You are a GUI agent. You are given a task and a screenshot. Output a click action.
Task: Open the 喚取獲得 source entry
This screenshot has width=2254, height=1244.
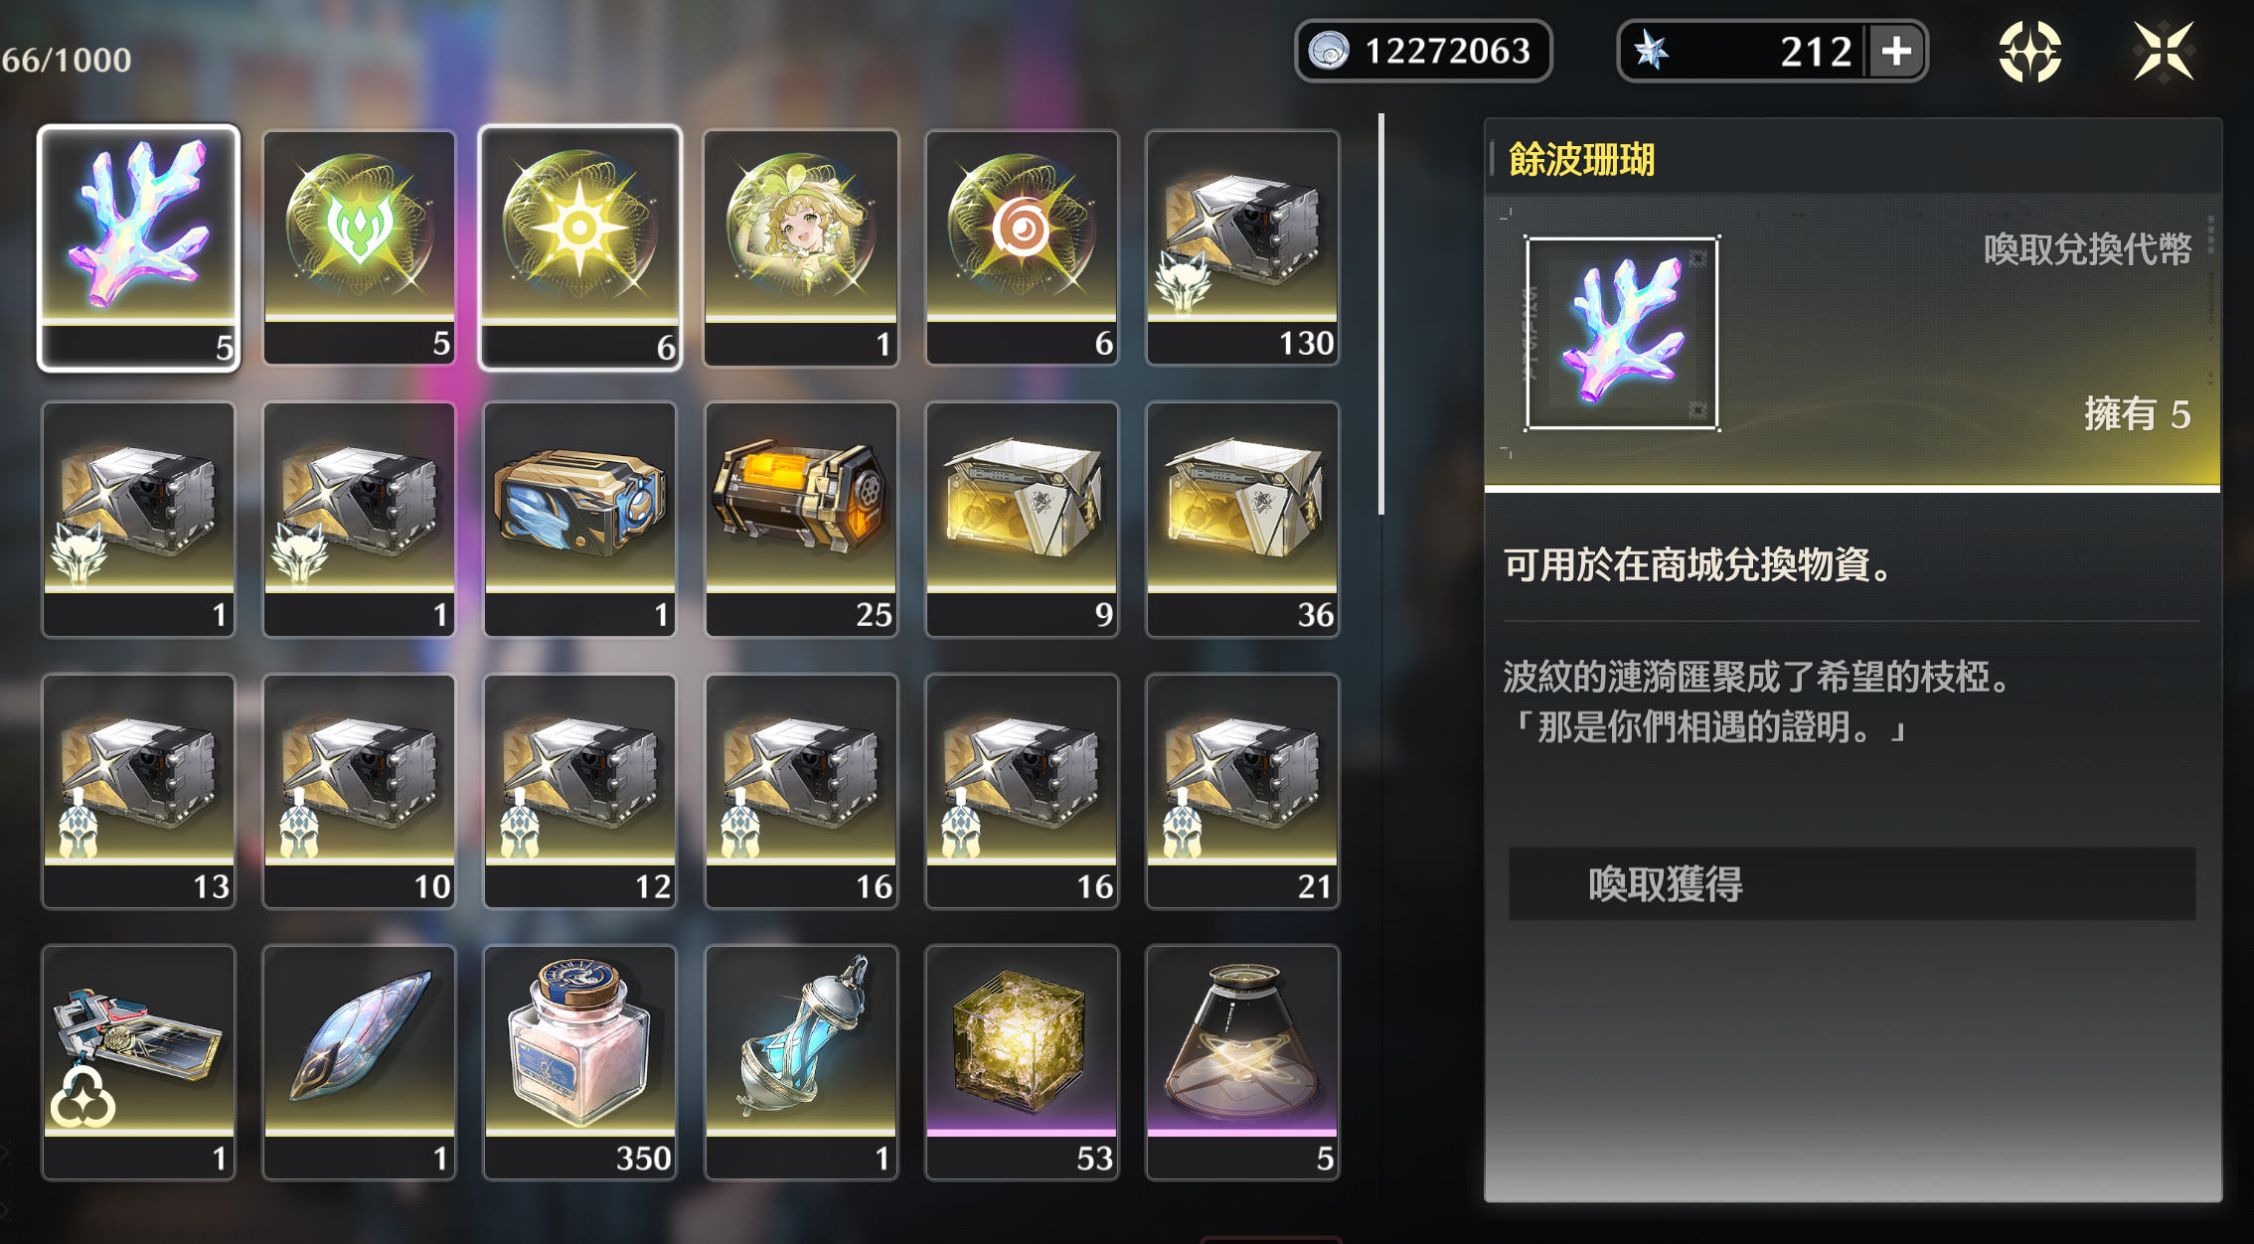(1851, 883)
